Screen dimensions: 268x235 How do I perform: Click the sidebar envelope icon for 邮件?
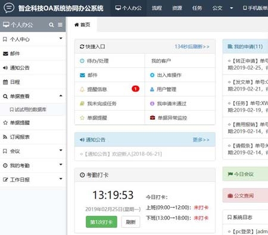pyautogui.click(x=5, y=54)
